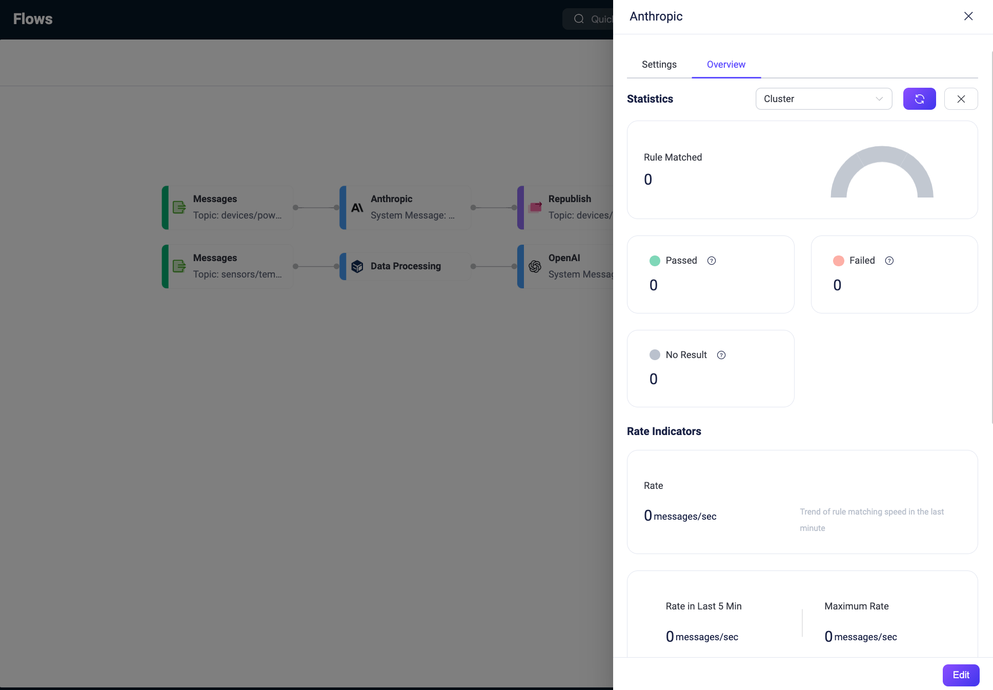Click the Republish node icon

(x=535, y=207)
